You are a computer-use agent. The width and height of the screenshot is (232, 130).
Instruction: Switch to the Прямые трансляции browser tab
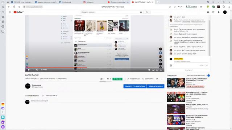click(x=119, y=2)
